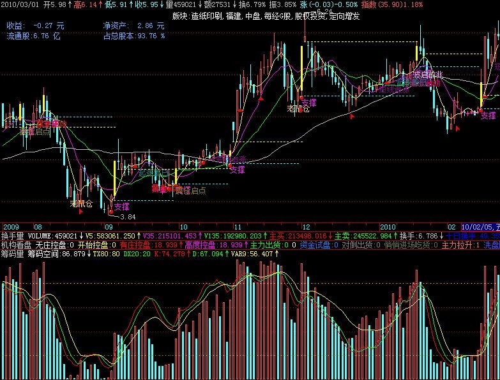The width and height of the screenshot is (500, 380).
Task: Click the '11' month marker on the time axis
Action: [x=238, y=227]
